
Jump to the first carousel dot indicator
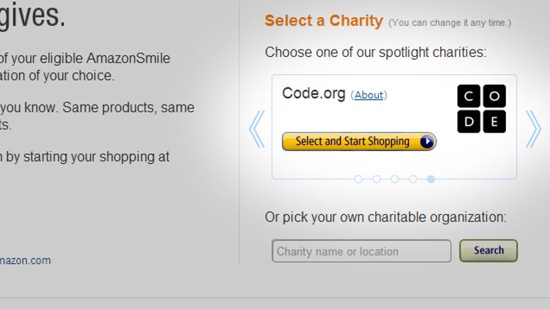point(358,179)
